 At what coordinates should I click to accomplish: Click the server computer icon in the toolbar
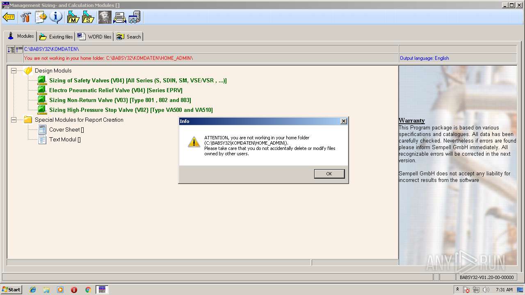(135, 17)
